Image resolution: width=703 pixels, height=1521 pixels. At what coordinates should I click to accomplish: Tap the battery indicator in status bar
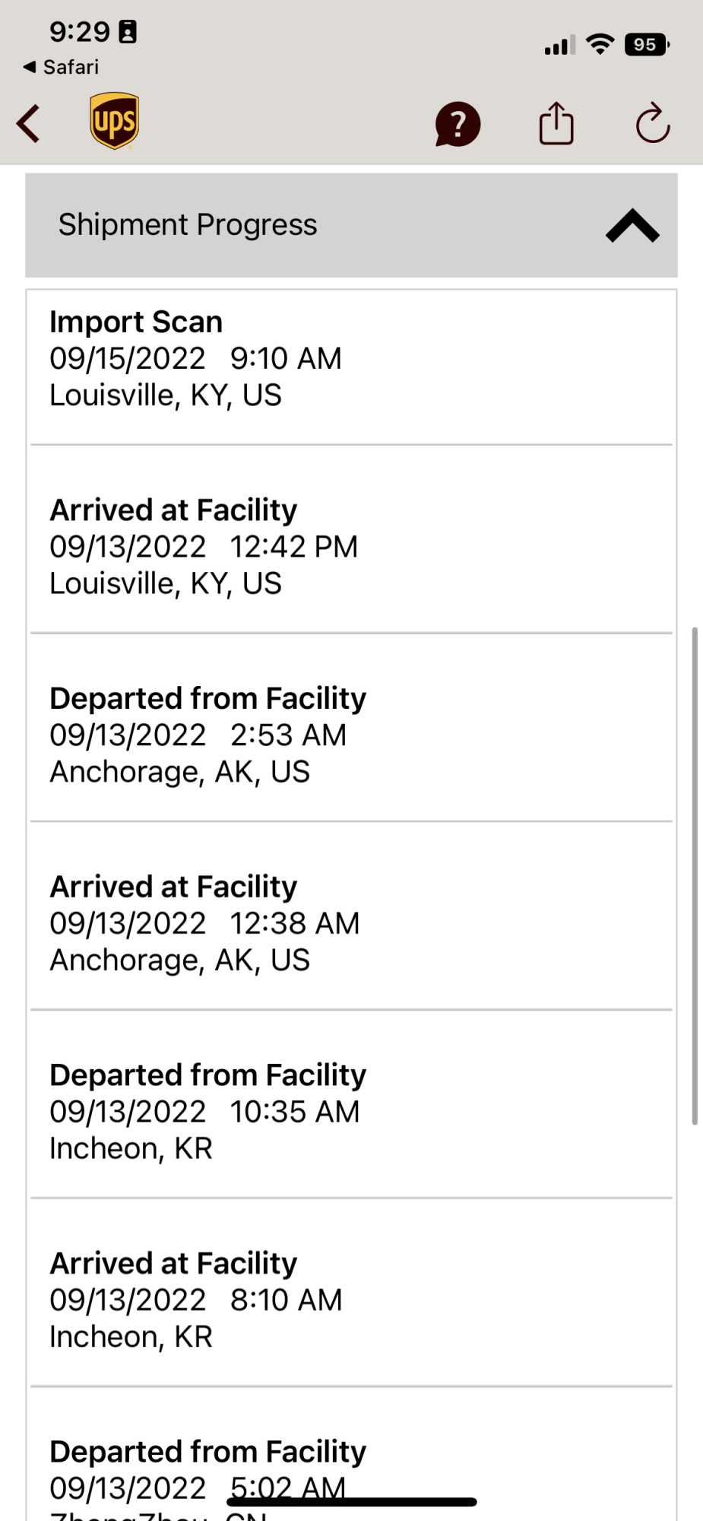pos(647,45)
